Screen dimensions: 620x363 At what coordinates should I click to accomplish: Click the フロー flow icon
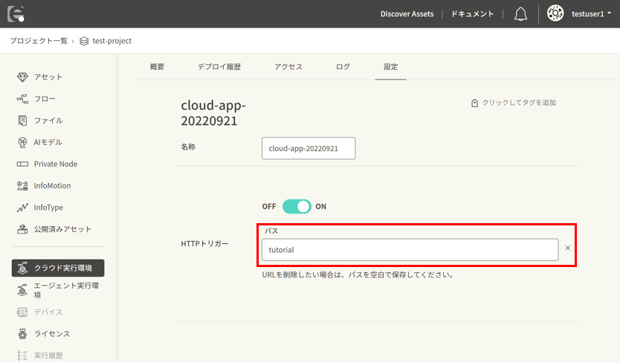click(22, 99)
